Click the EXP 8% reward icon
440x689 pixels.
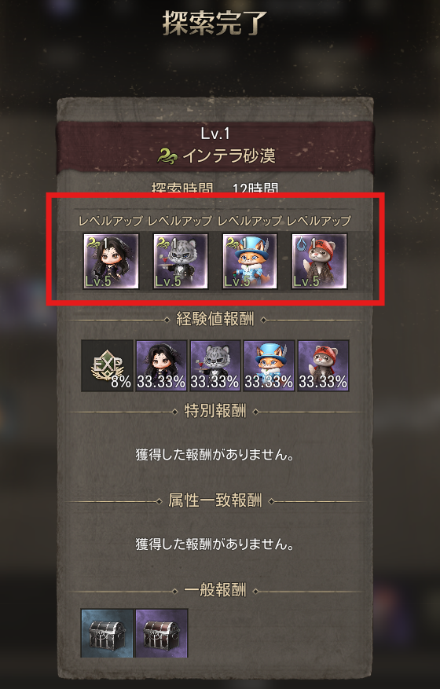(108, 365)
